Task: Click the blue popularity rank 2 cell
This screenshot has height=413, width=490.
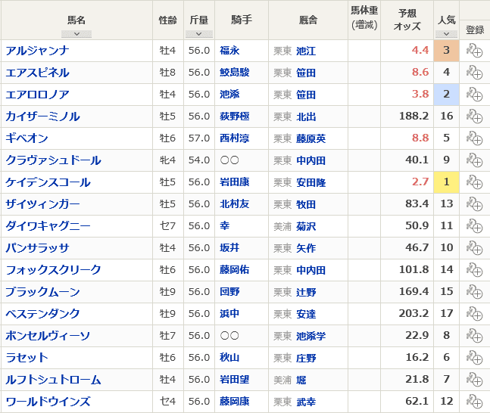Action: [x=446, y=95]
